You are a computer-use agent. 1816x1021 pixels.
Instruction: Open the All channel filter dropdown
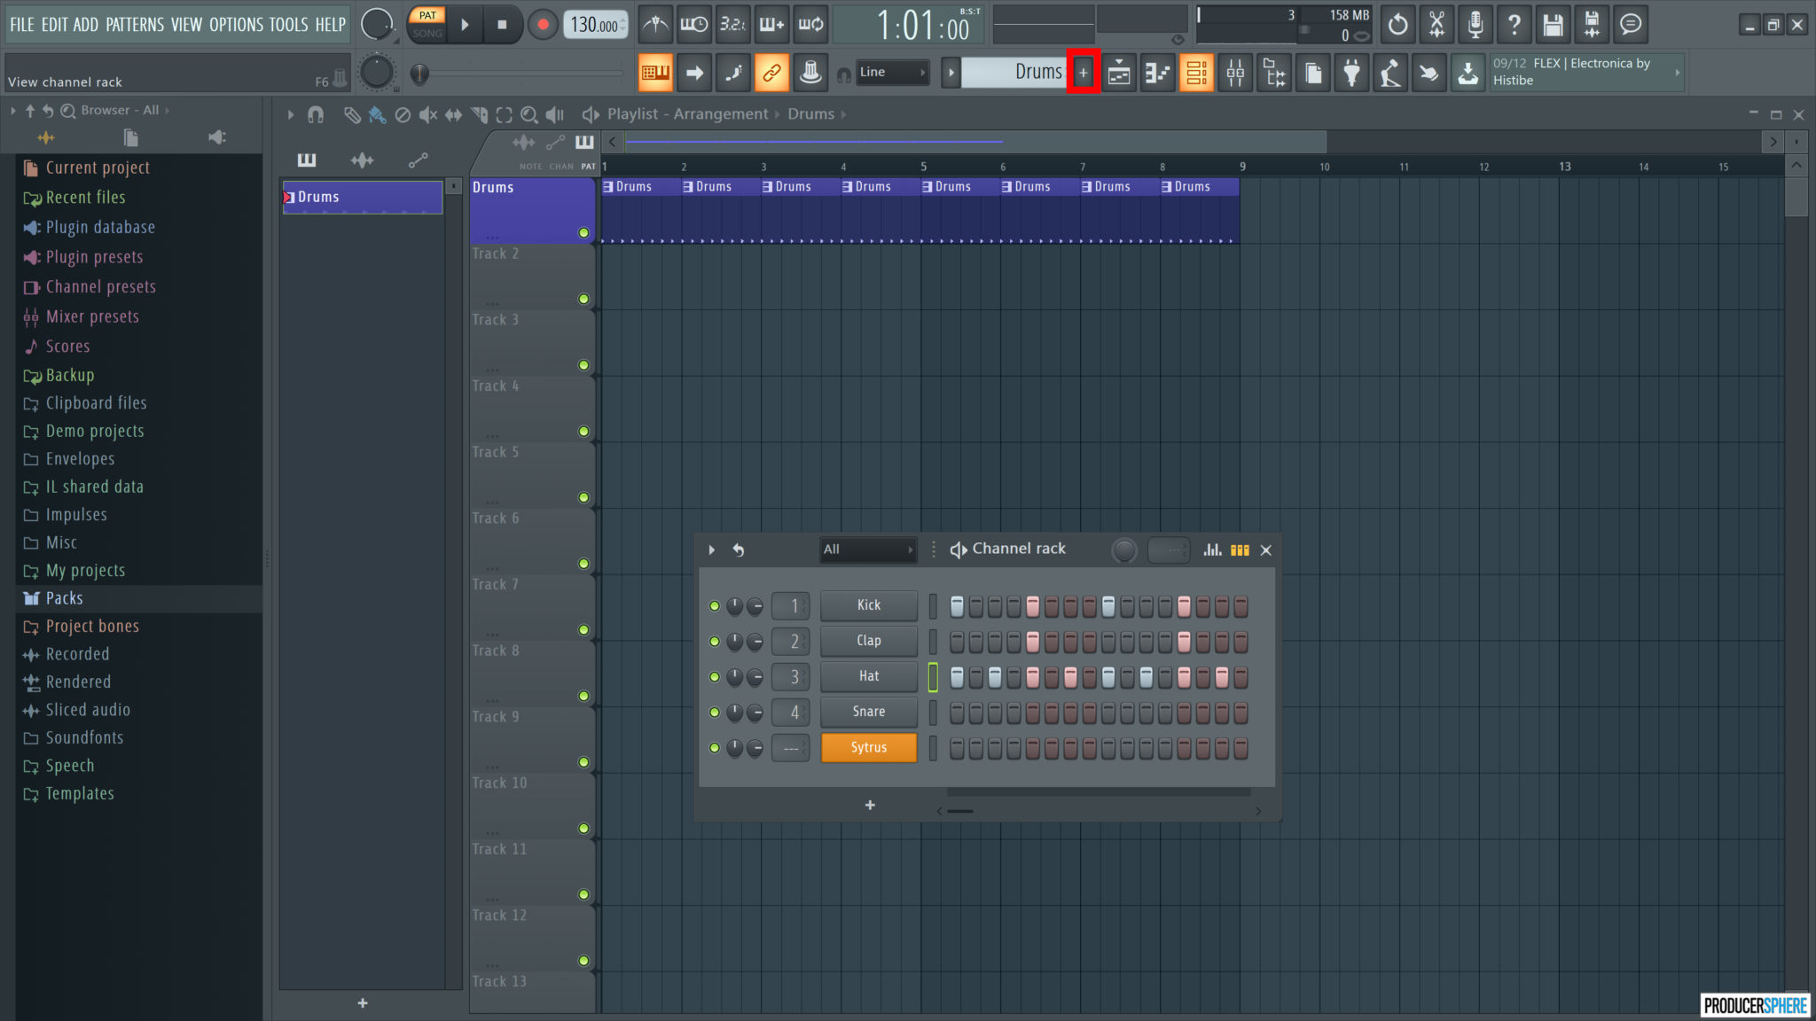[x=867, y=549]
